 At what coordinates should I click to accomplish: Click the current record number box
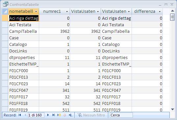click(36, 115)
